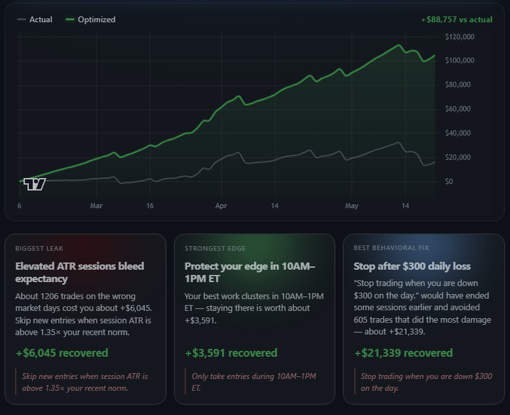This screenshot has width=510, height=415.
Task: Click the BIGGEST LEAK card label
Action: click(x=39, y=249)
